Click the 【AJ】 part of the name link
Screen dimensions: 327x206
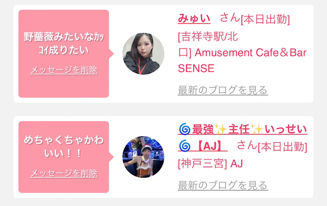click(x=209, y=146)
